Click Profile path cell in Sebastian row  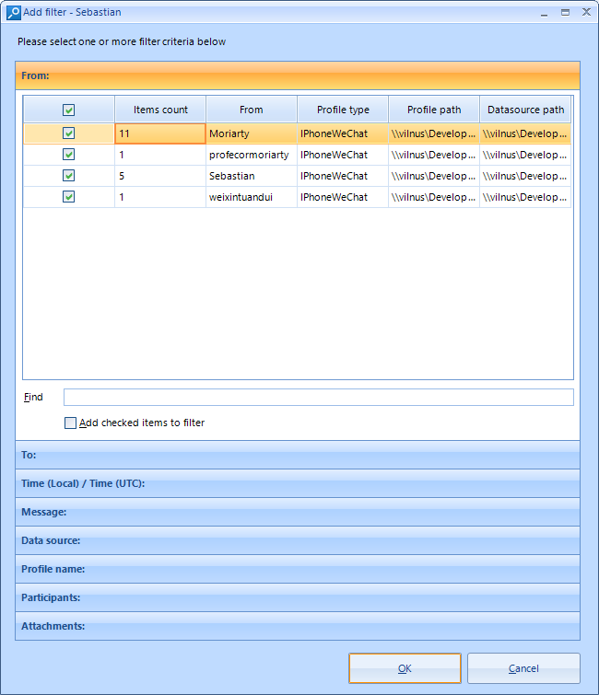(434, 176)
